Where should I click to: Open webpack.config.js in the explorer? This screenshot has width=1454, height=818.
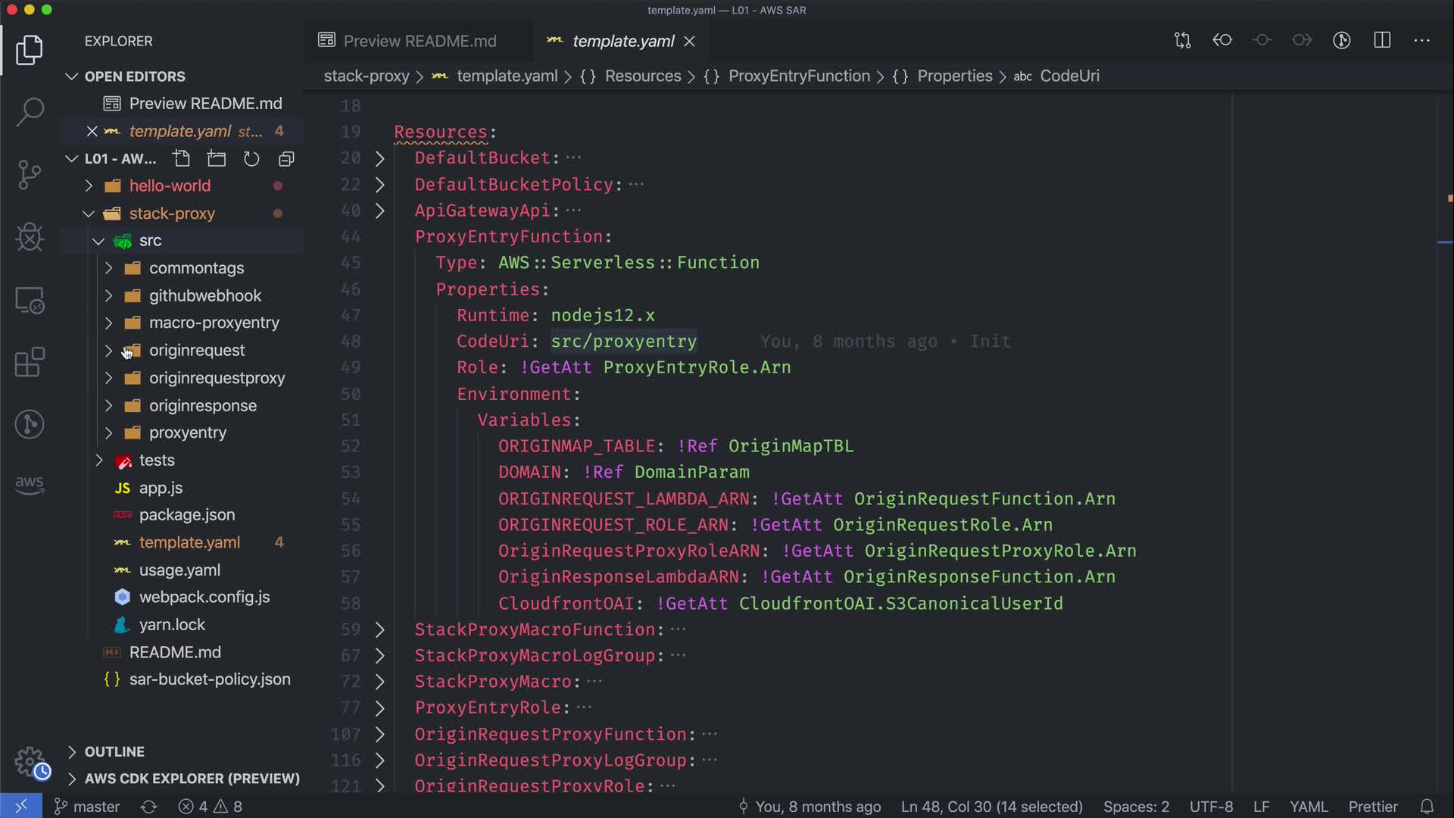click(204, 597)
